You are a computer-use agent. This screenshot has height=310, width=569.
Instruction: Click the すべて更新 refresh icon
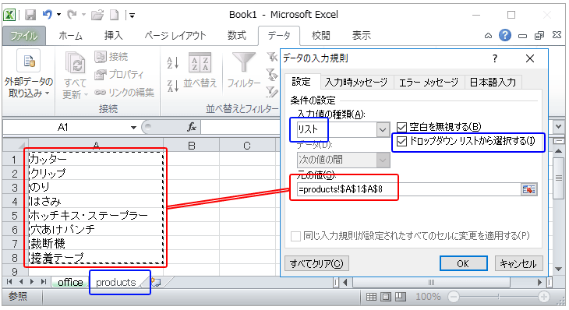[75, 63]
